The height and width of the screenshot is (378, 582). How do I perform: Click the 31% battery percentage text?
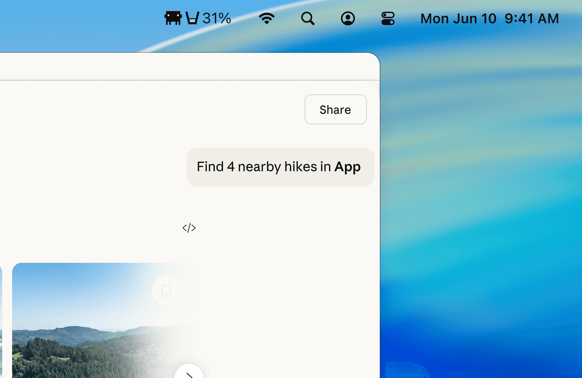pyautogui.click(x=217, y=18)
